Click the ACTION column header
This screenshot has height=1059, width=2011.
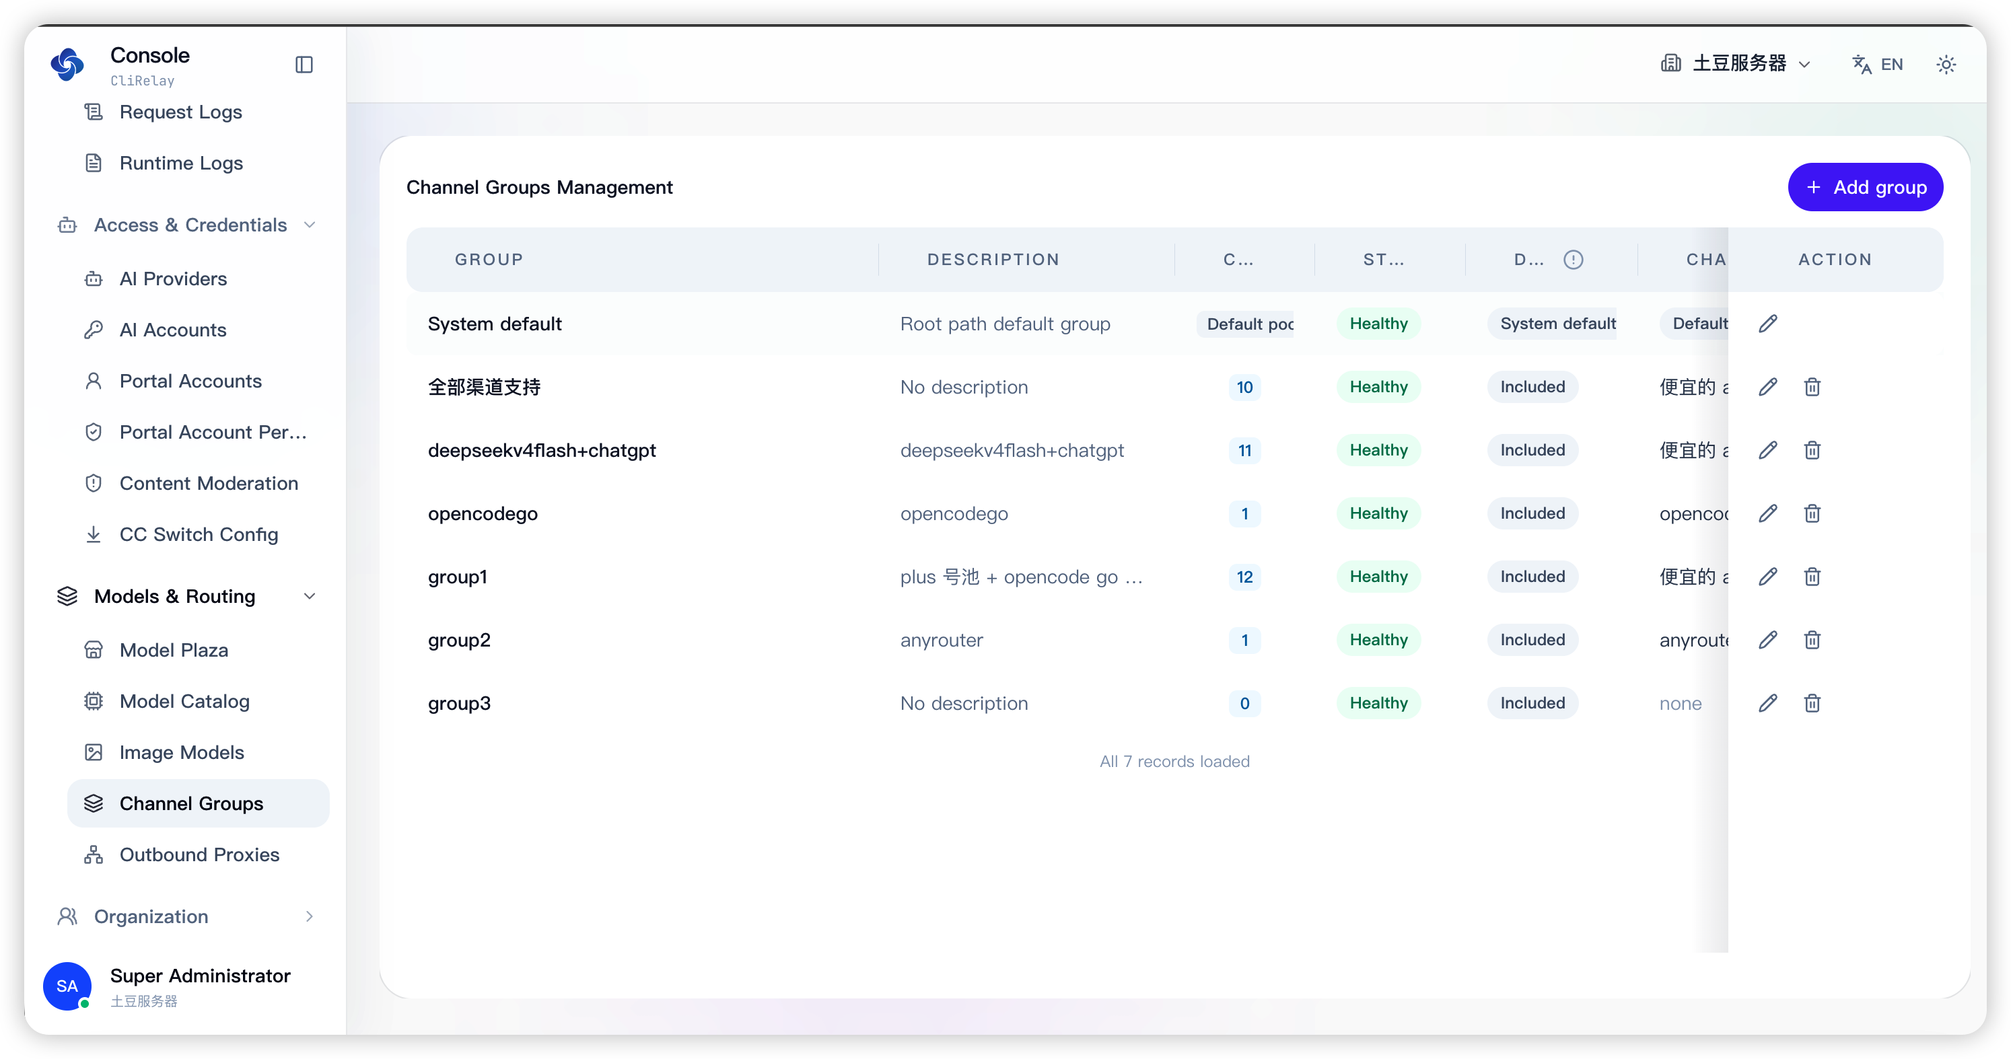[x=1835, y=260]
